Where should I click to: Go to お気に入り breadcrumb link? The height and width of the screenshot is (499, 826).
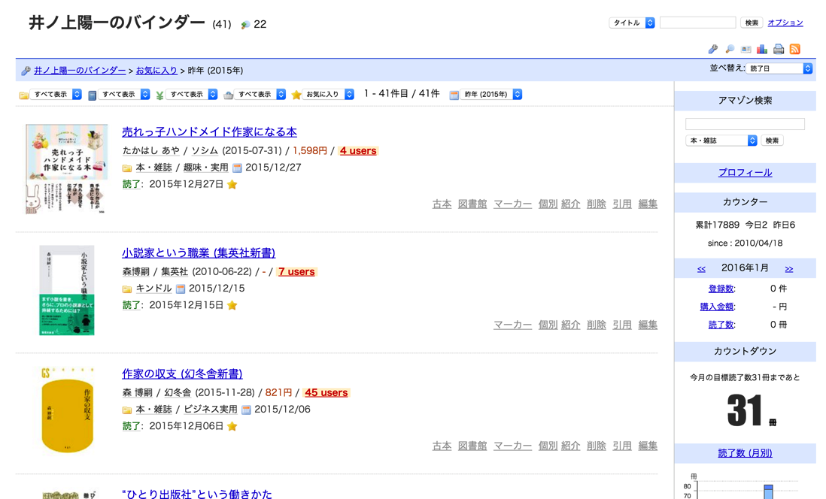[156, 71]
